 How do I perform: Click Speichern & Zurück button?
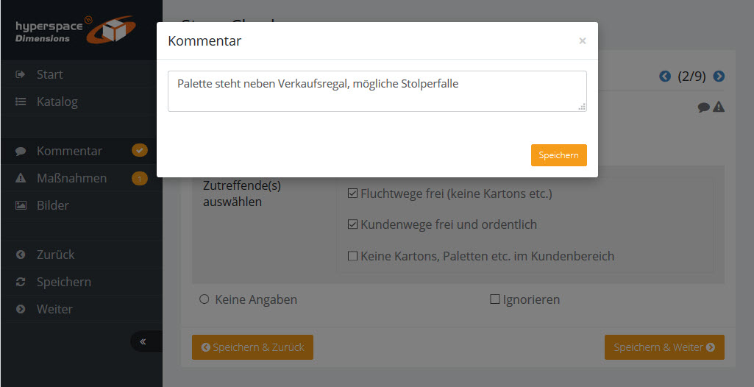point(252,347)
